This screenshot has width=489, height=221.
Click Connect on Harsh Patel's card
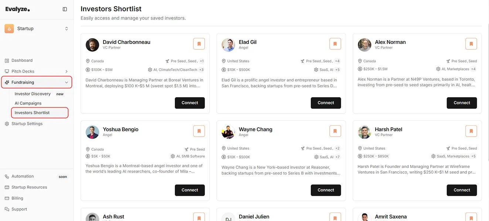[462, 190]
